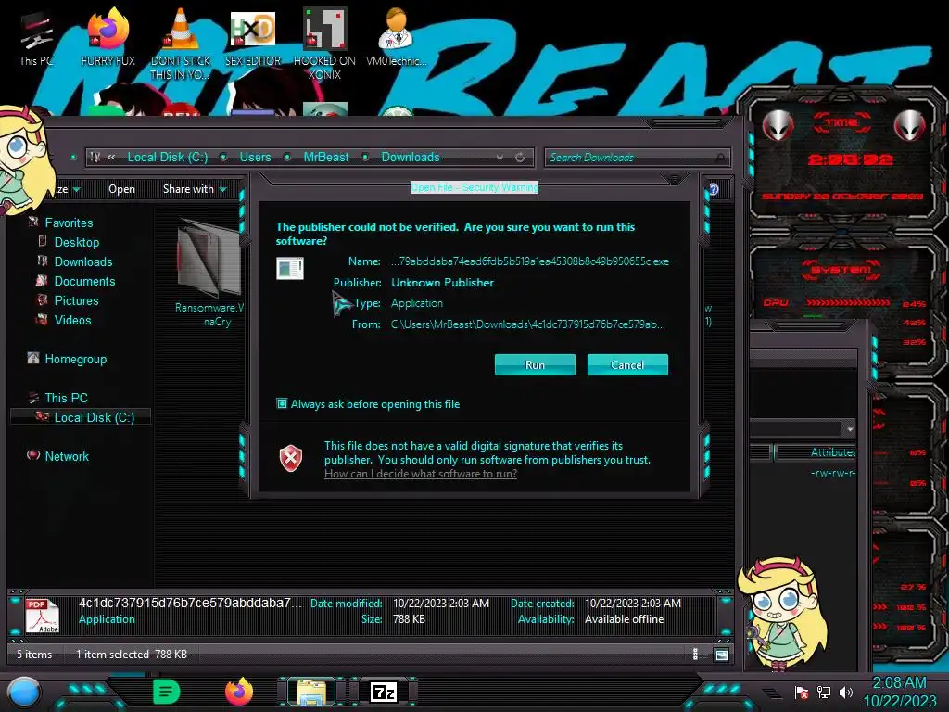Open the taskbar clock showing 2:08 AM

click(900, 692)
